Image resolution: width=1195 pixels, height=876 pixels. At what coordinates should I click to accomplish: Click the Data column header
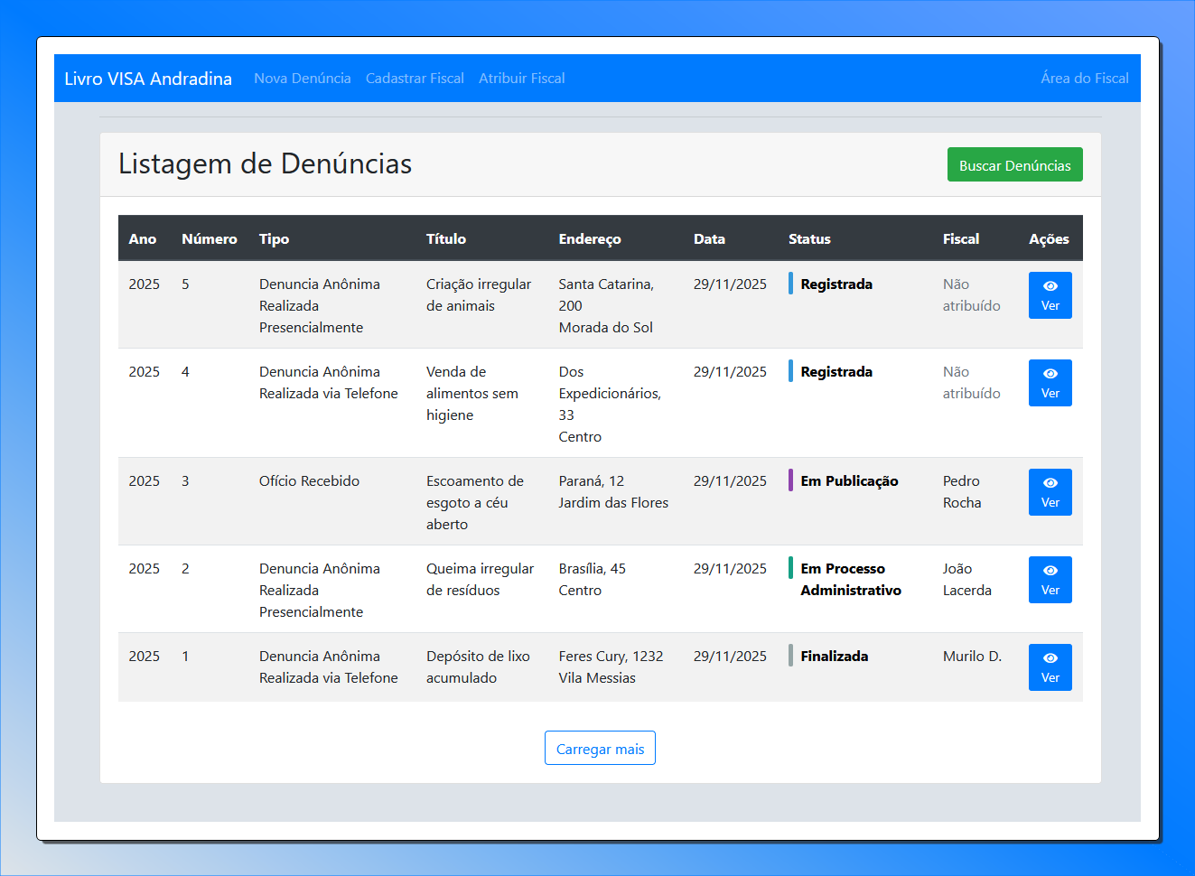click(709, 239)
